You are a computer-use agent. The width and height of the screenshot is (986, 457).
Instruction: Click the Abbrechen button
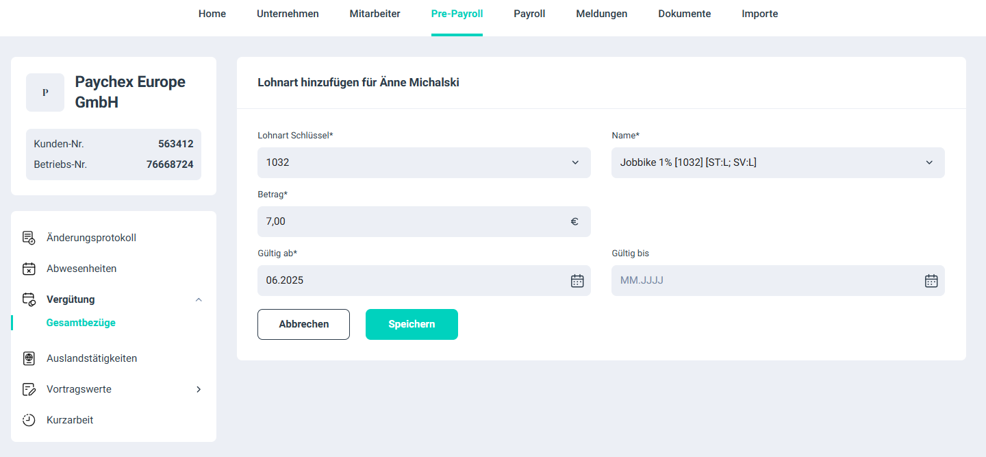pos(303,323)
